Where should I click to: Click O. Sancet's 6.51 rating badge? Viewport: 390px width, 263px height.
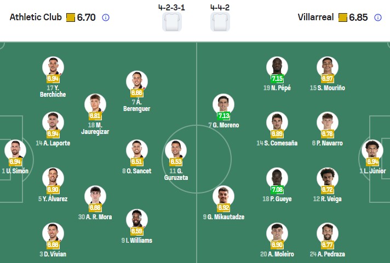click(137, 161)
